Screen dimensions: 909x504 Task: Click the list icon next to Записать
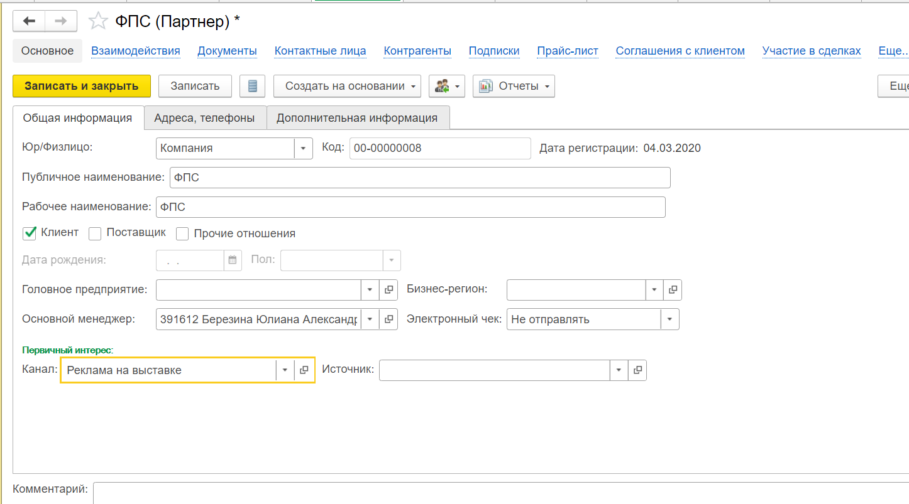coord(252,86)
